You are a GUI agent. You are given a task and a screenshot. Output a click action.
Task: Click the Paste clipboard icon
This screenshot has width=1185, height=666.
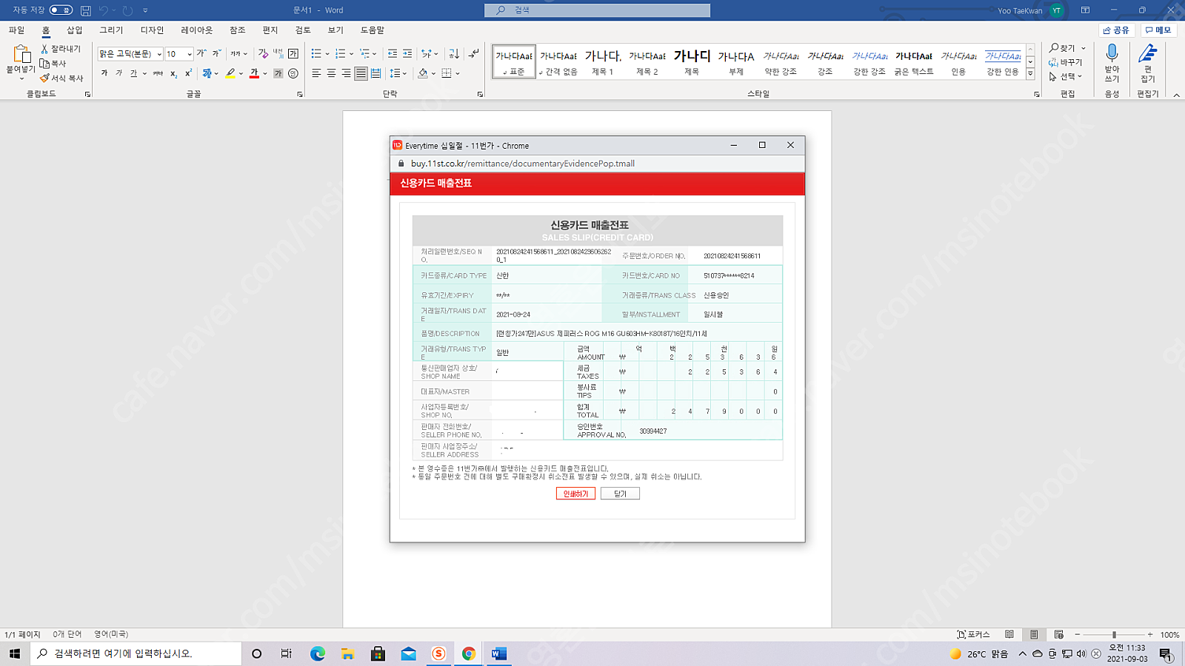pos(21,55)
